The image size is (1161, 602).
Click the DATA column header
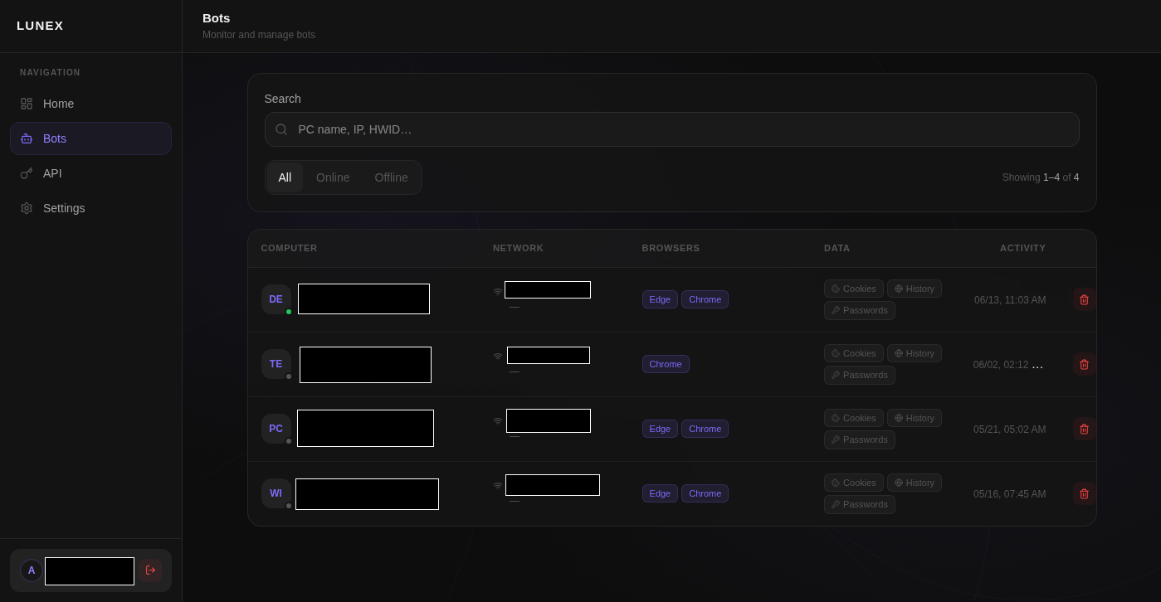click(x=837, y=248)
